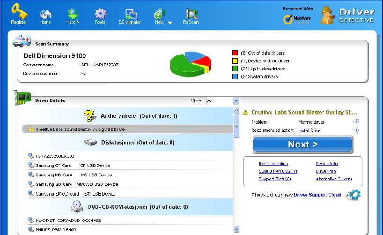Select the Diskstasjoner category header
The image size is (383, 235).
127,143
